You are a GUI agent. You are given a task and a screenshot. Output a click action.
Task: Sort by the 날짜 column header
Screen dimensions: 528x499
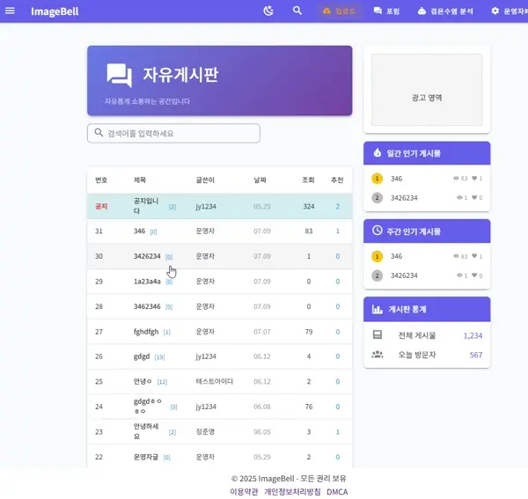click(260, 180)
